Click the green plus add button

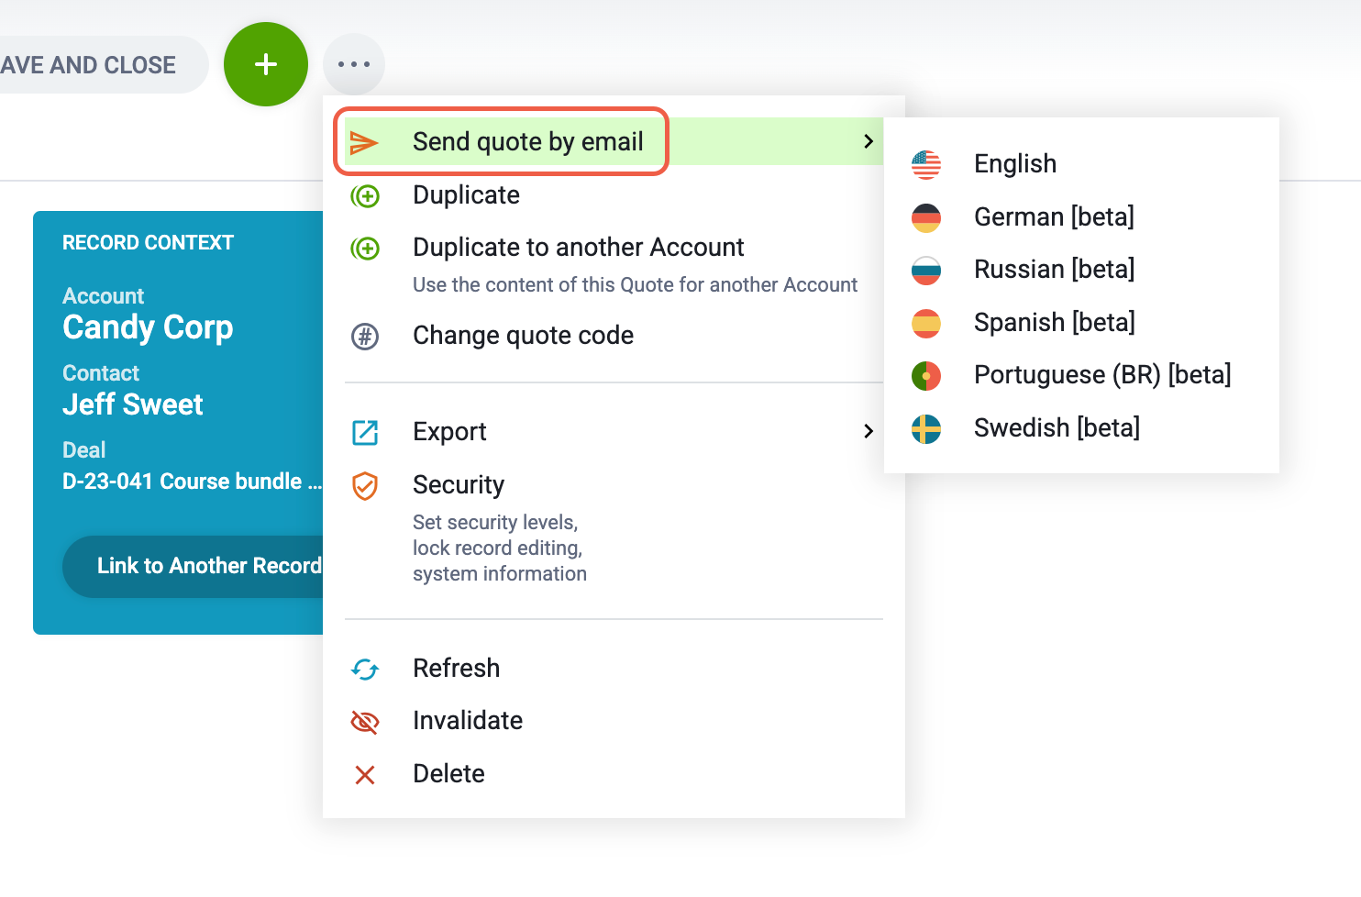click(266, 64)
